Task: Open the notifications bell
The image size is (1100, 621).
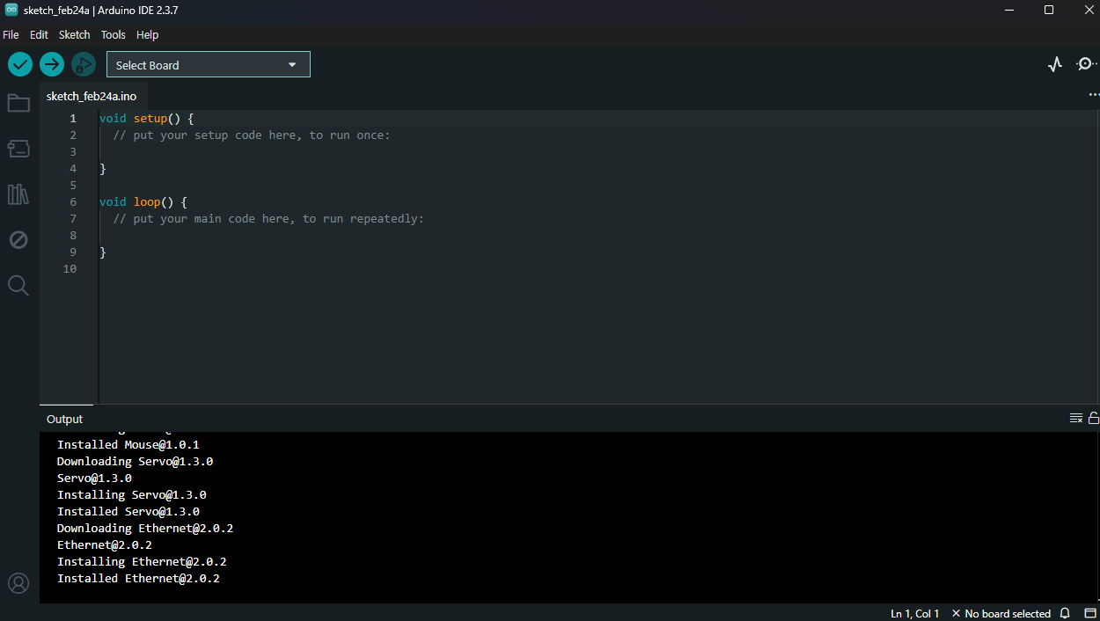Action: click(x=1065, y=613)
